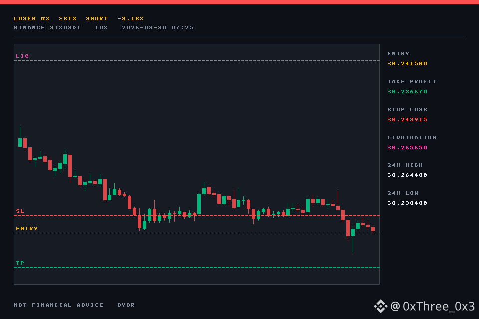479x319 pixels.
Task: Click the 'NOT FINANCIAL ADVICE' disclaimer
Action: coord(59,305)
